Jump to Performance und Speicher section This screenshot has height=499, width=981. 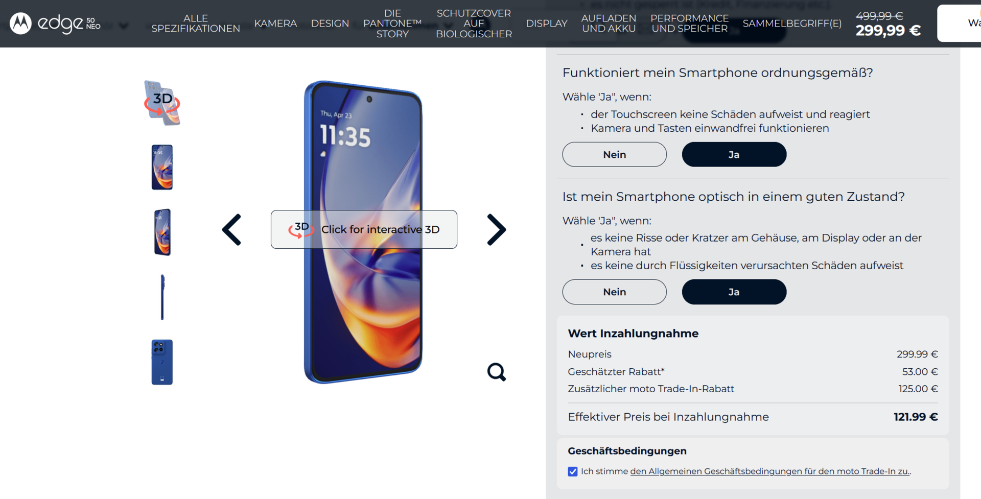689,23
